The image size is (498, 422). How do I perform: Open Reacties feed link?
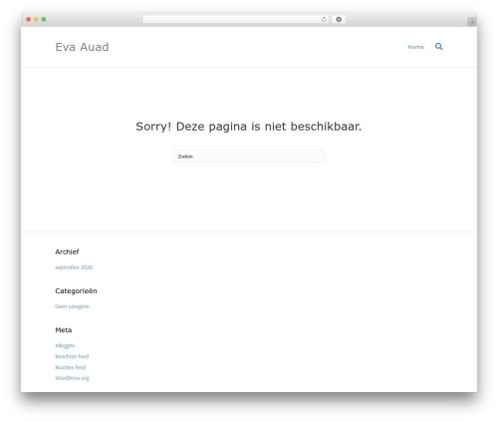[70, 367]
